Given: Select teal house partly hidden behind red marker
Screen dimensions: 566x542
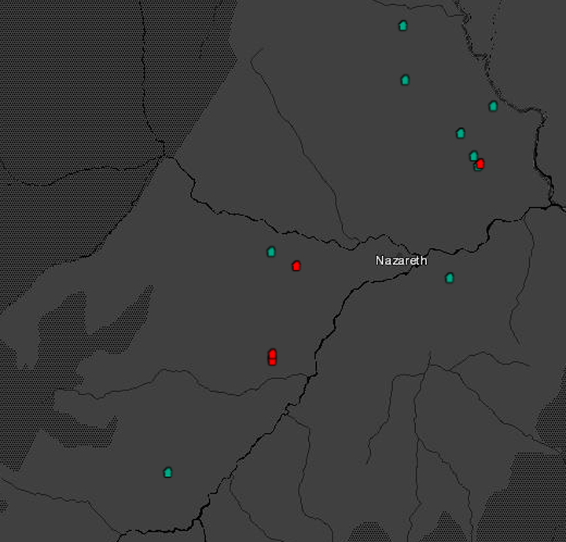Looking at the screenshot, I should (x=476, y=167).
